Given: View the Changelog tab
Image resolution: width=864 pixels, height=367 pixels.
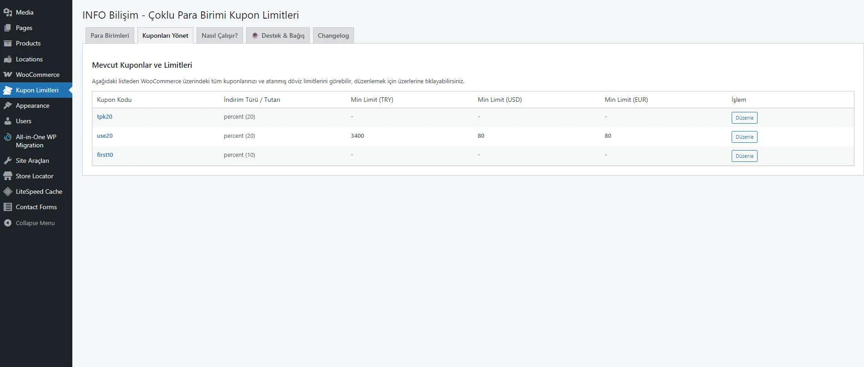Looking at the screenshot, I should coord(333,35).
